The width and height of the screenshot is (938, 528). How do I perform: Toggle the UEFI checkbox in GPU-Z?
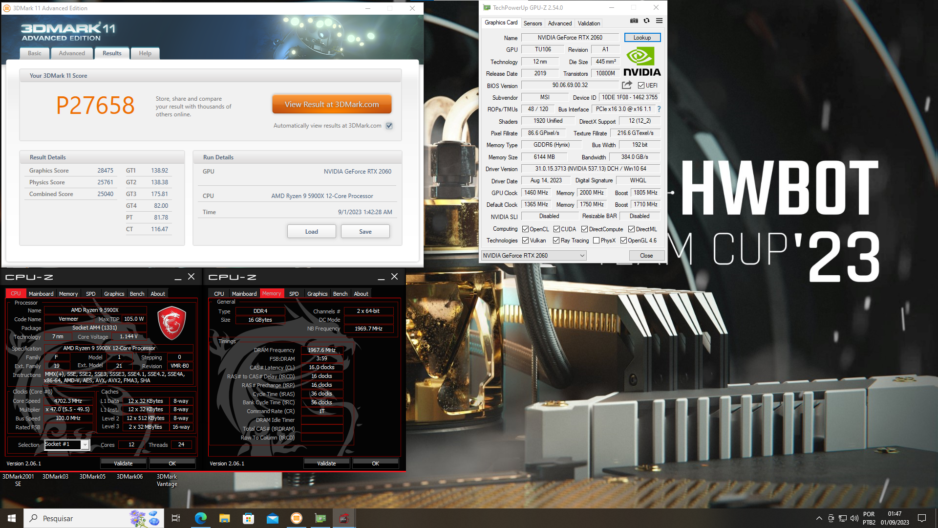(641, 85)
